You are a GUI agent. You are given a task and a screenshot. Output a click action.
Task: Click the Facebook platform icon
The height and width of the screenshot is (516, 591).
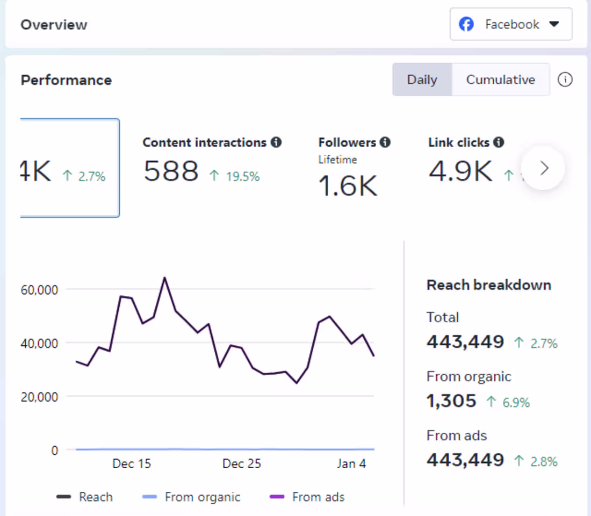point(466,24)
